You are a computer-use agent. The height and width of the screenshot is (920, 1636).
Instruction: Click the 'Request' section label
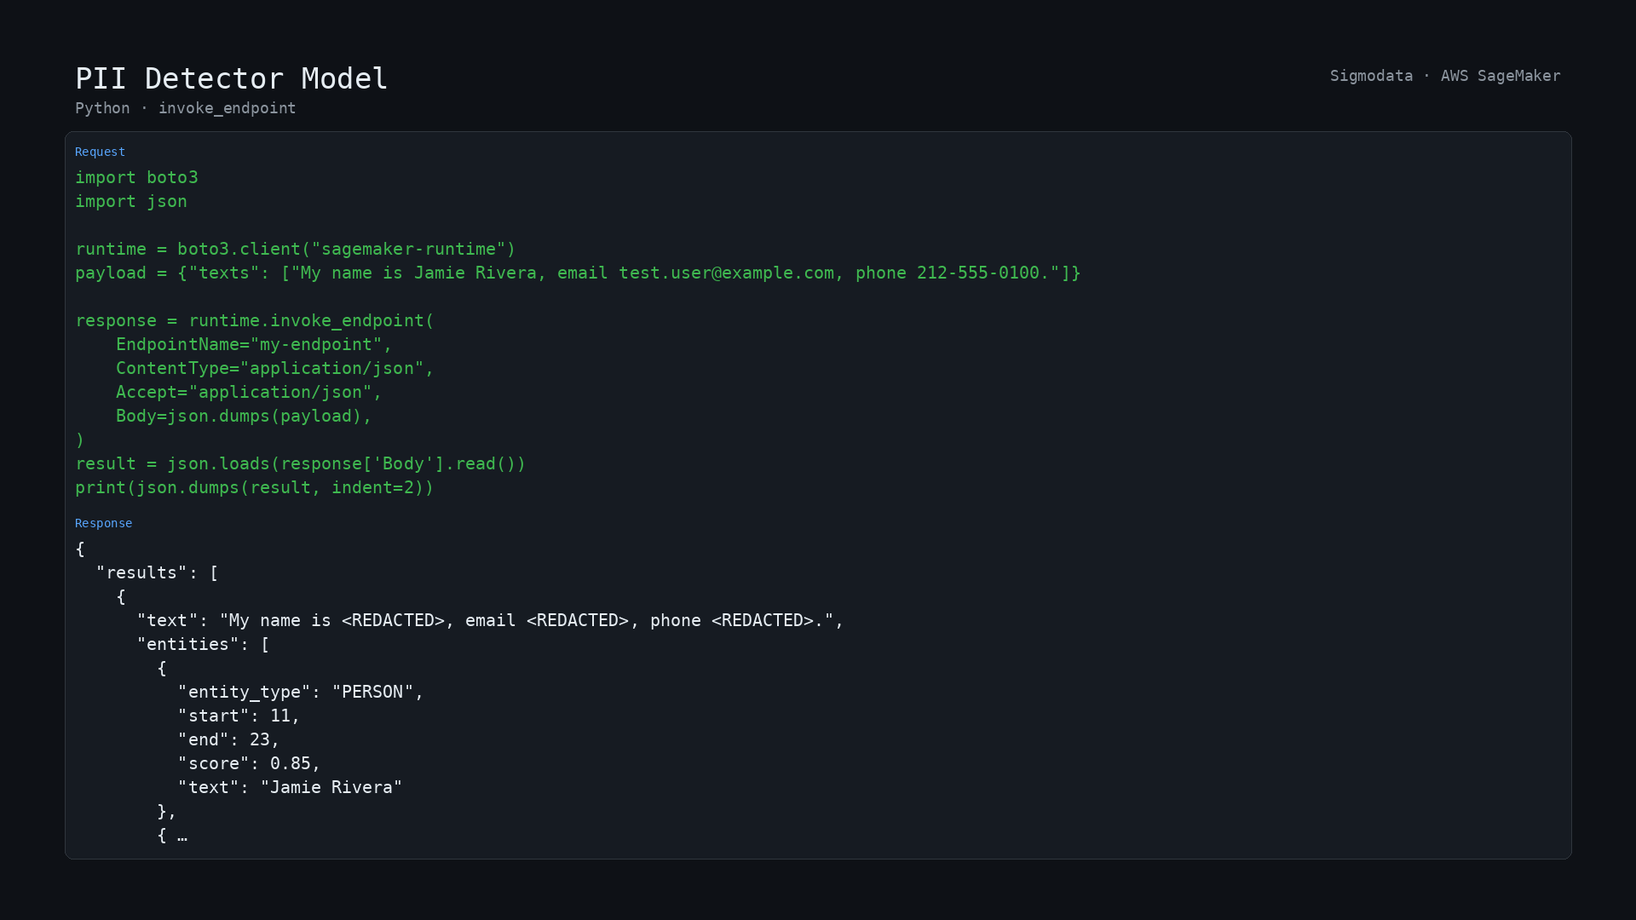pos(100,152)
